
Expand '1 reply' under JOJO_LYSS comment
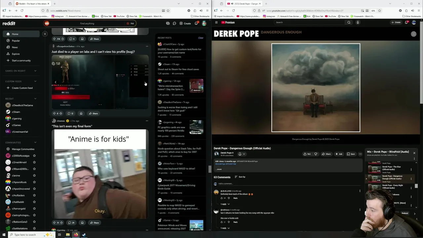pos(225,204)
